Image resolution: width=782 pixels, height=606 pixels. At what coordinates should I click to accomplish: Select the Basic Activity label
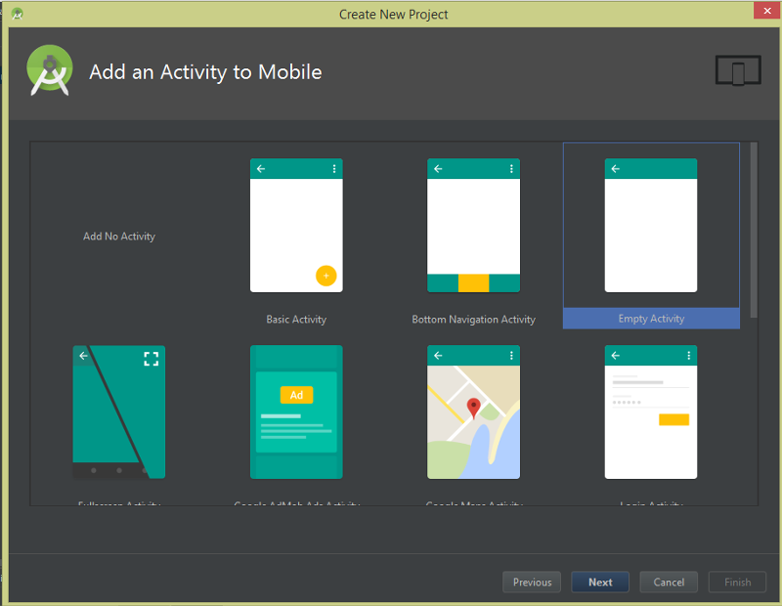pos(296,320)
